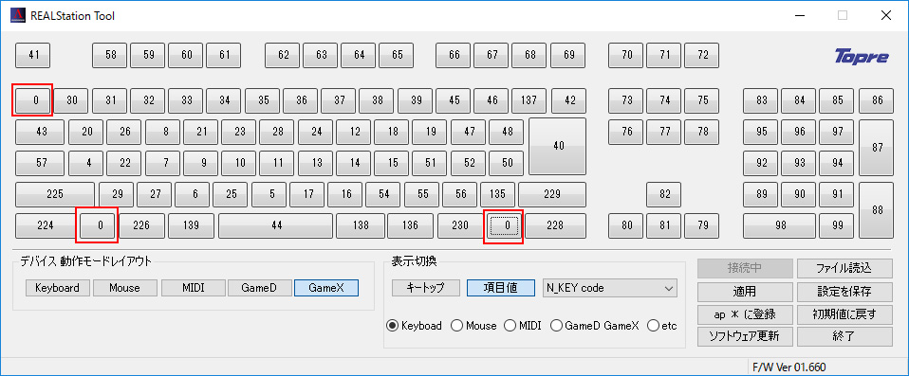Switch to Keyboard device mode layout
This screenshot has width=909, height=376.
[57, 288]
